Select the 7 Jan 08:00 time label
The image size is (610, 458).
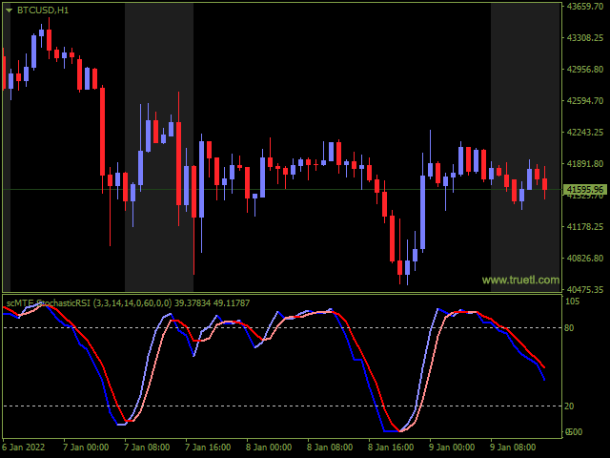[x=147, y=448]
